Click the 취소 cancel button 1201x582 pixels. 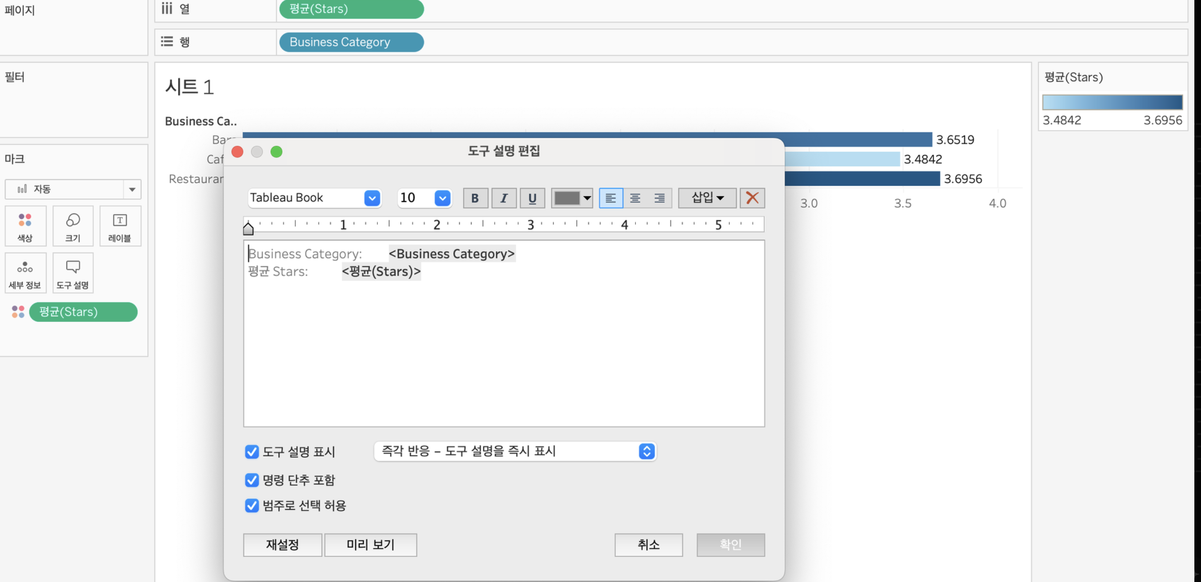[x=648, y=545]
